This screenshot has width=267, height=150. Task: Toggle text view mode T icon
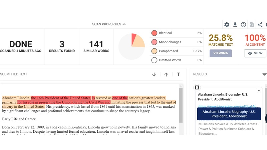click(x=179, y=74)
